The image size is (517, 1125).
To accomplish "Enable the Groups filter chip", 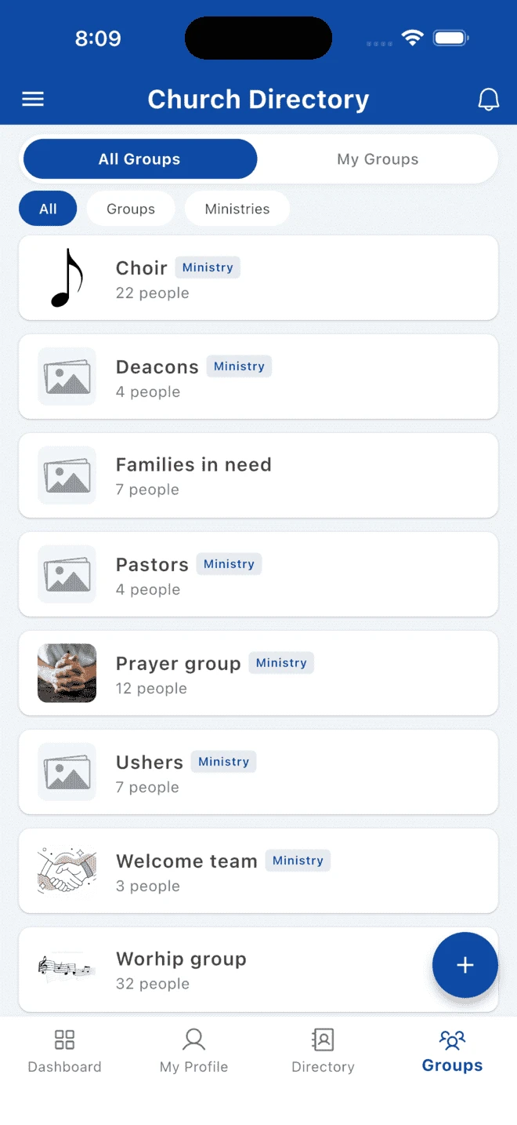I will click(x=130, y=208).
